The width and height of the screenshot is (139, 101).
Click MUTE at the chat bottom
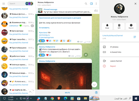click(x=67, y=93)
